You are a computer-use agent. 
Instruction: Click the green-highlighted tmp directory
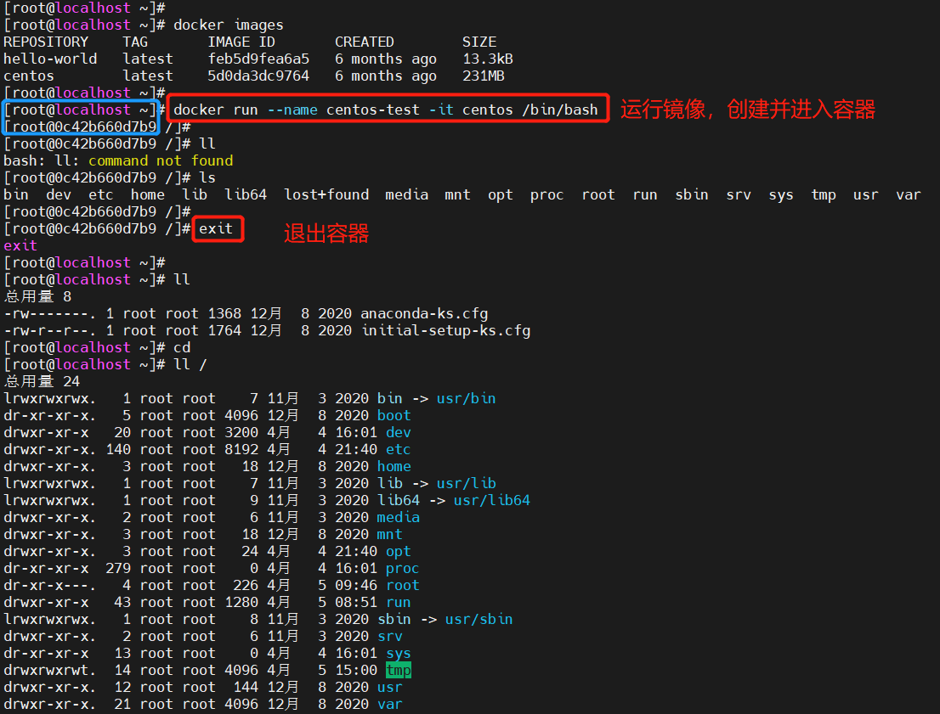(398, 670)
